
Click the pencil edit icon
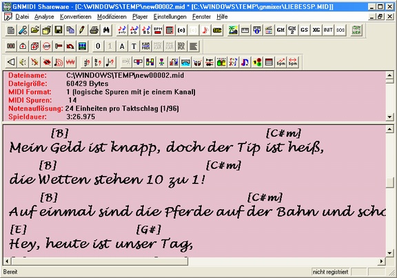pyautogui.click(x=82, y=30)
